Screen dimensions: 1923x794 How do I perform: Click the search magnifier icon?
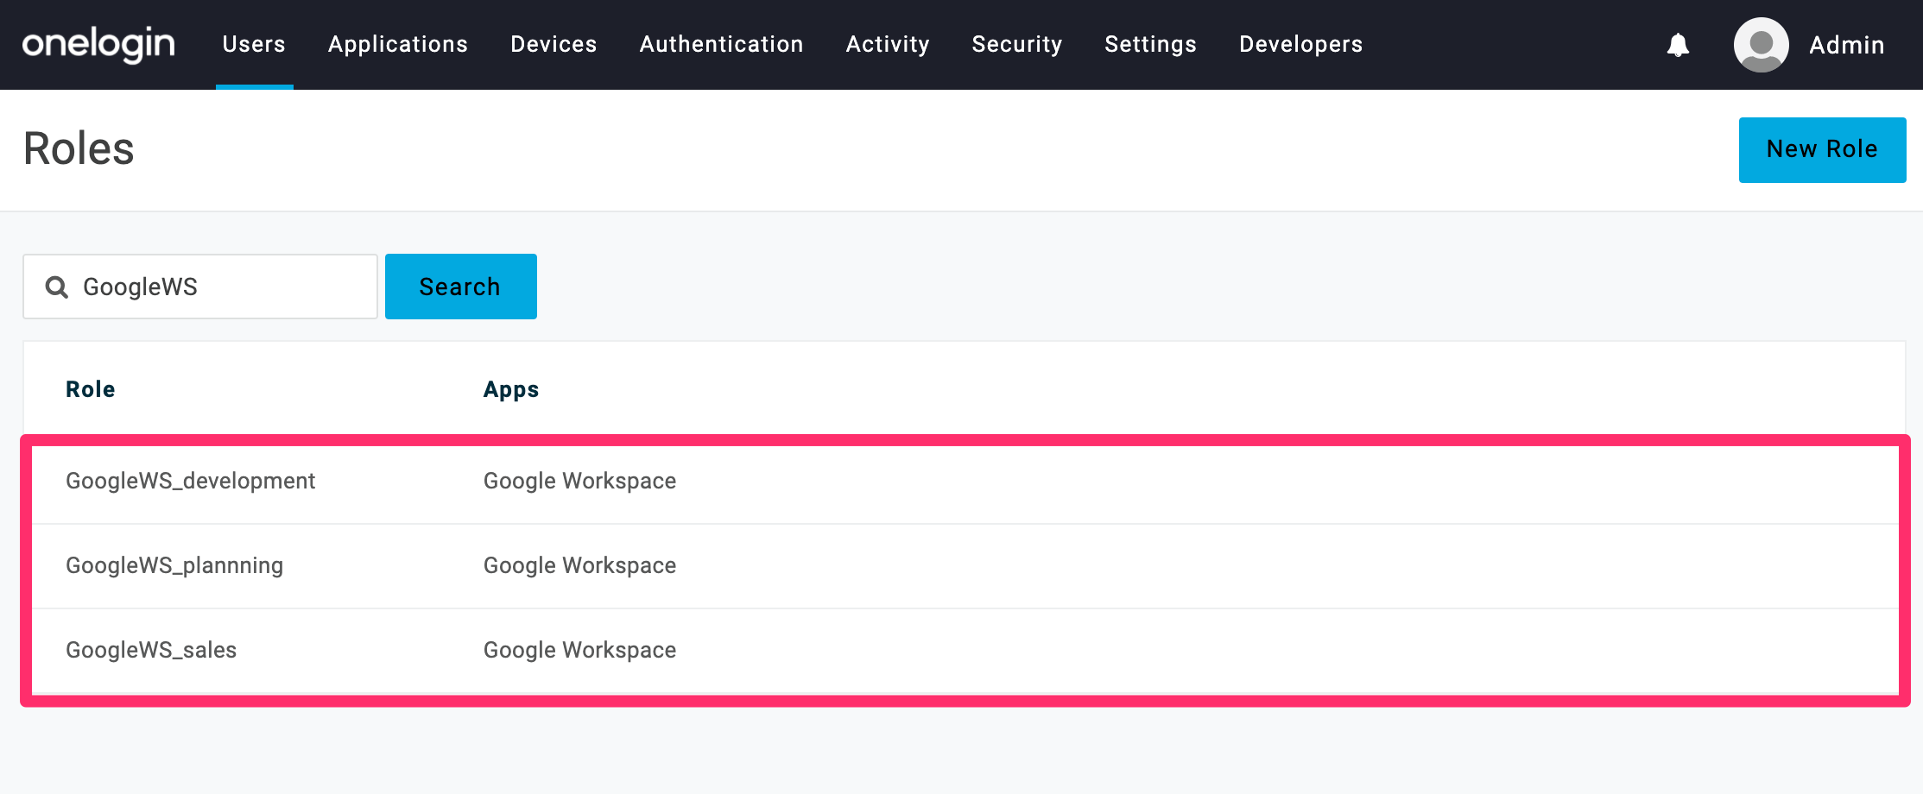tap(57, 287)
